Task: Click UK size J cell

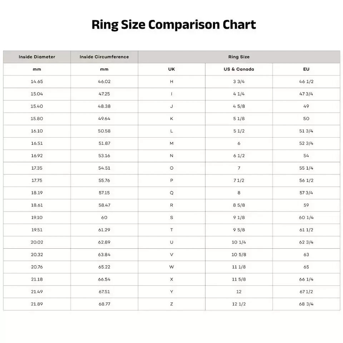Action: point(171,106)
